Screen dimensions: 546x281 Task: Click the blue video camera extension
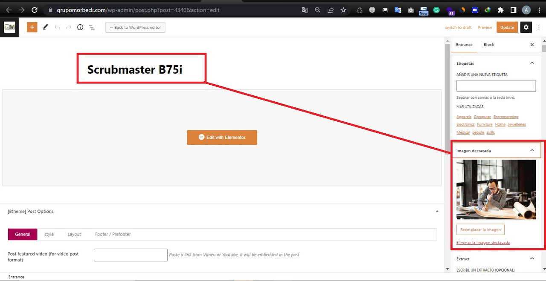point(475,10)
